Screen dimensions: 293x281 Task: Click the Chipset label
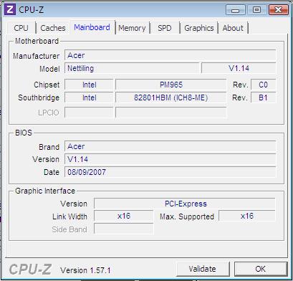click(x=47, y=85)
